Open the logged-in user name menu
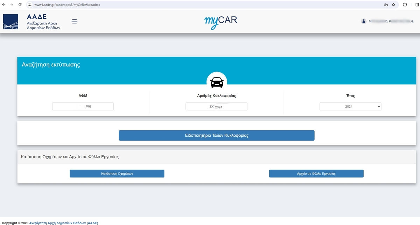 [391, 21]
